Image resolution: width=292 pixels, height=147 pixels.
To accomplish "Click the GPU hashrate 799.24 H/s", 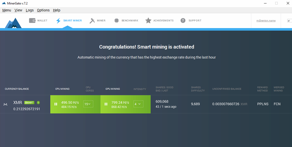I will (120, 102).
